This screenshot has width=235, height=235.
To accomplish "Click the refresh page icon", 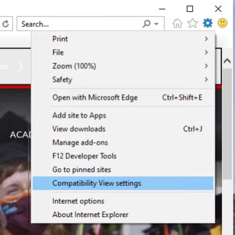I will [x=6, y=23].
